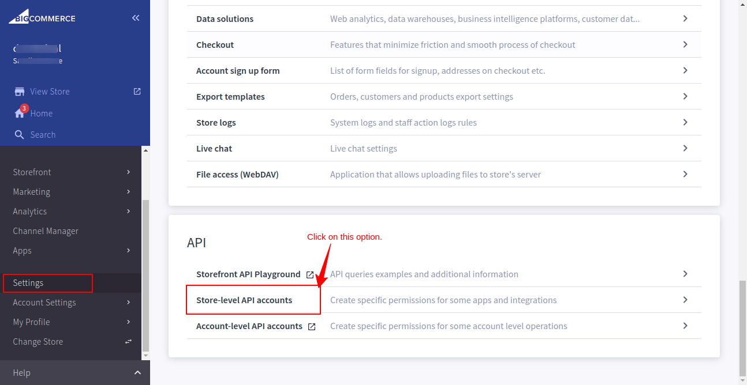The height and width of the screenshot is (385, 747).
Task: Open Apps menu item
Action: pyautogui.click(x=22, y=251)
